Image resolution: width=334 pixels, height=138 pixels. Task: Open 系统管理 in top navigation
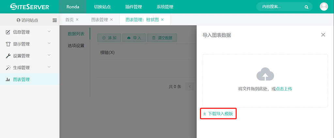165,7
